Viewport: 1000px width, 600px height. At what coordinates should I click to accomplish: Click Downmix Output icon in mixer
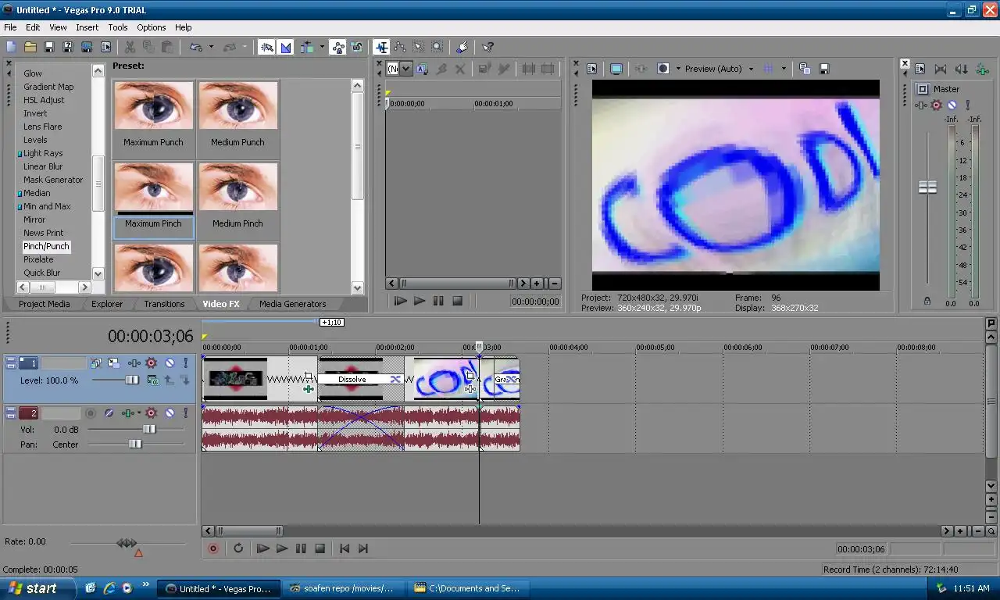click(941, 70)
